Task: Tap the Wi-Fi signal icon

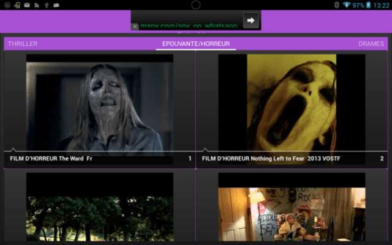Action: click(347, 5)
